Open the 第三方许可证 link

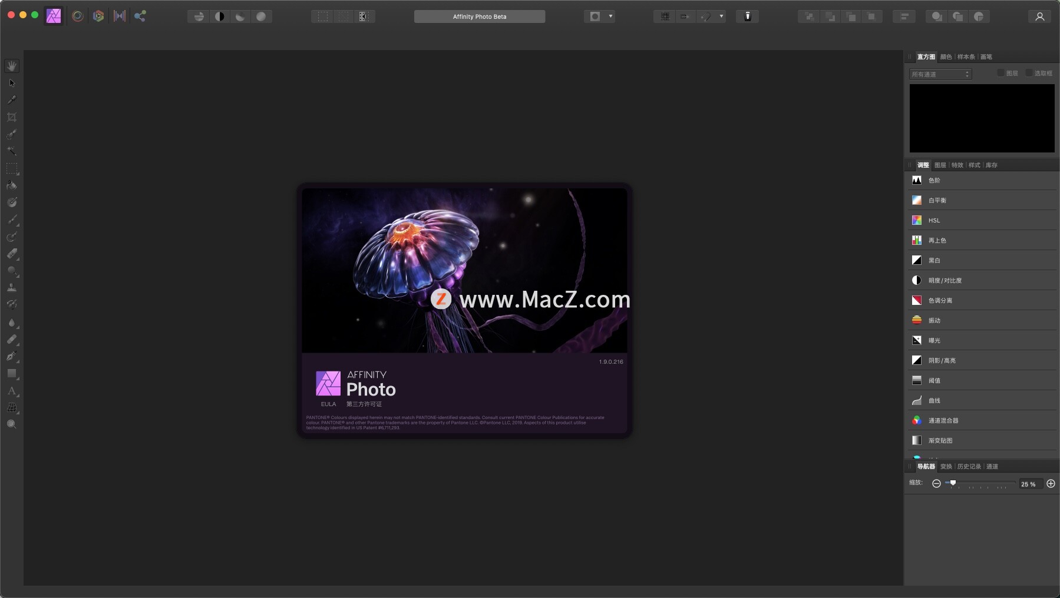pos(364,404)
